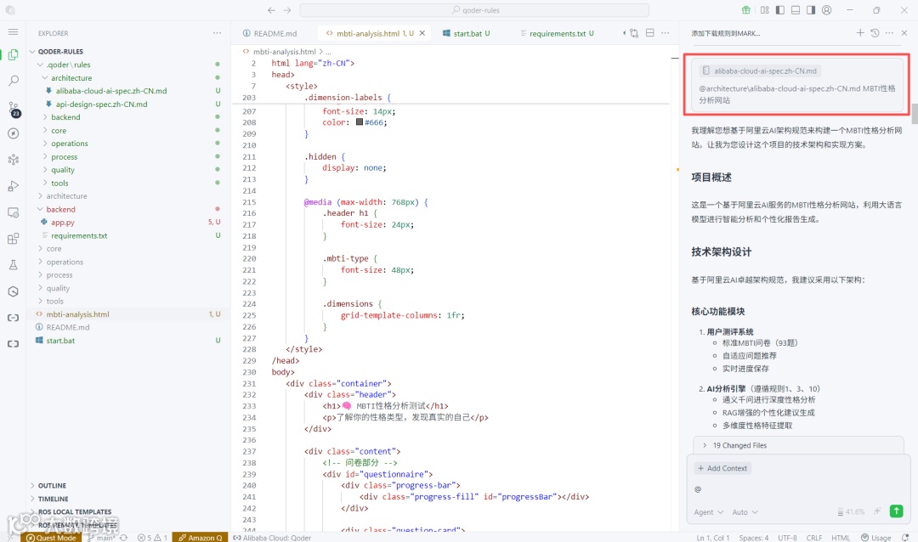Open the Explorer view in the activity bar

point(13,54)
